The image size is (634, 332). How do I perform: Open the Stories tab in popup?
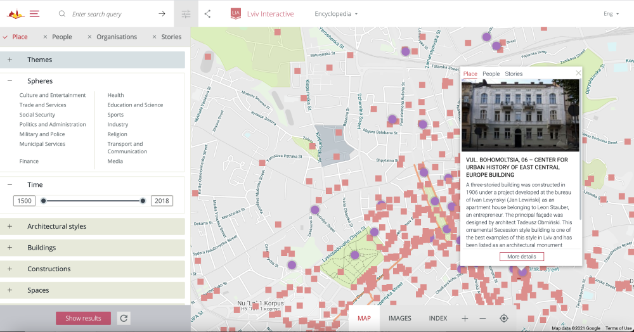(514, 74)
